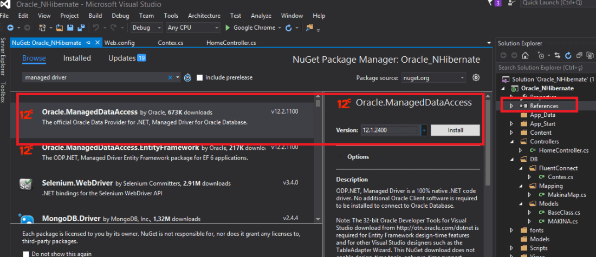
Task: Go Home in Solution Explorer
Action: click(525, 55)
